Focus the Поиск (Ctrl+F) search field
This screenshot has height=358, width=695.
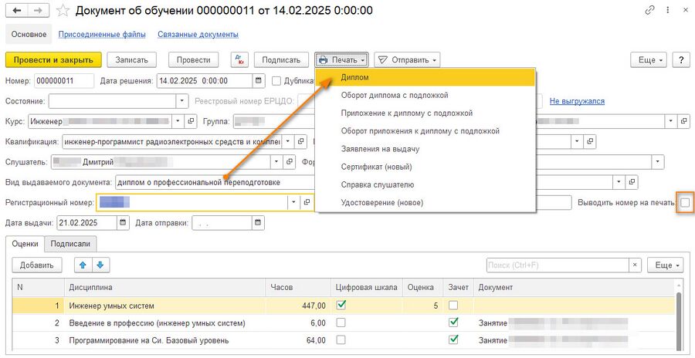pos(558,265)
